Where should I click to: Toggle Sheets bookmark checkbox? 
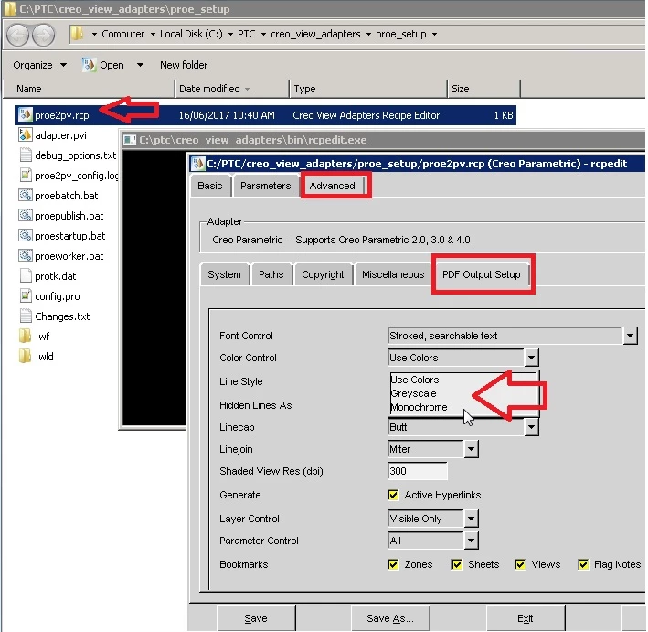(457, 564)
